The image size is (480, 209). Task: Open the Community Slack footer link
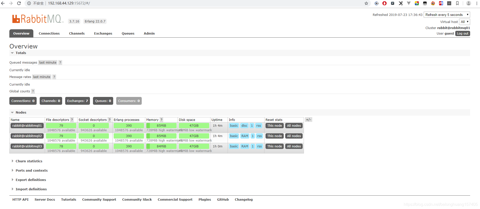click(137, 200)
